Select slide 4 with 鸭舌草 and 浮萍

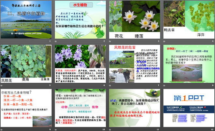point(188,20)
